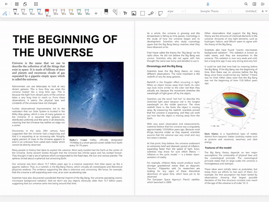Open the nine-dot apps grid menu
This screenshot has height=202, width=269.
click(x=36, y=4)
